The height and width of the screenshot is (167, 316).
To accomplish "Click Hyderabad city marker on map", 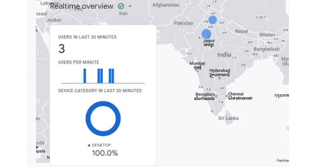I will point(220,78).
